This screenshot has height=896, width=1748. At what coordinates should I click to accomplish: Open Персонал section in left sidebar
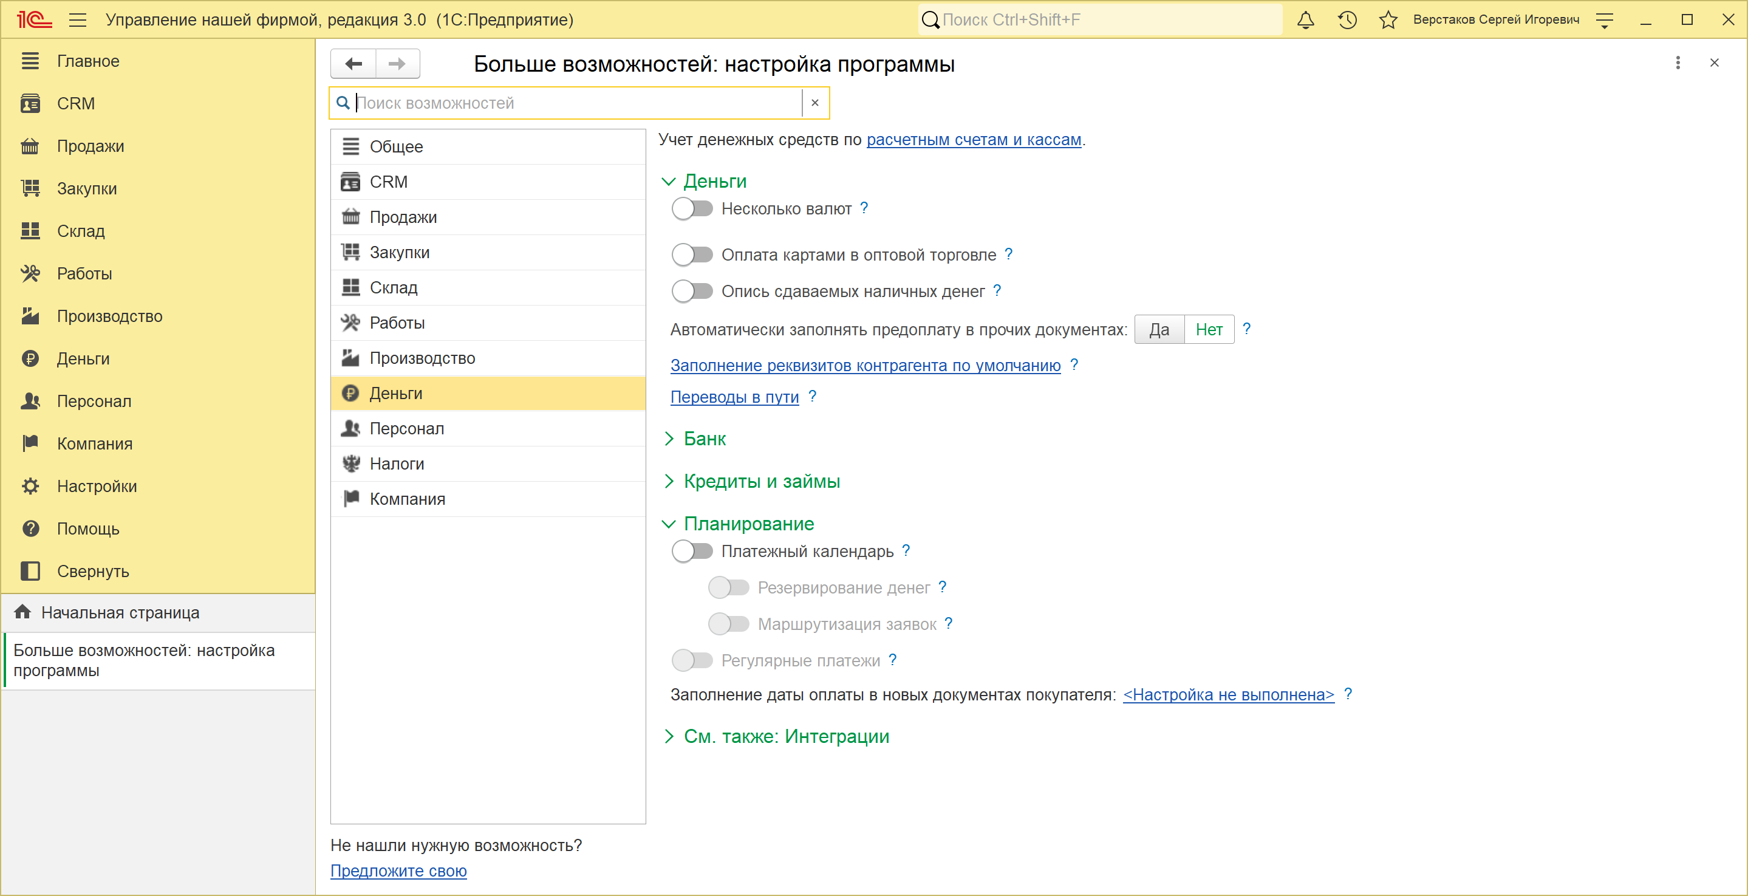point(159,401)
